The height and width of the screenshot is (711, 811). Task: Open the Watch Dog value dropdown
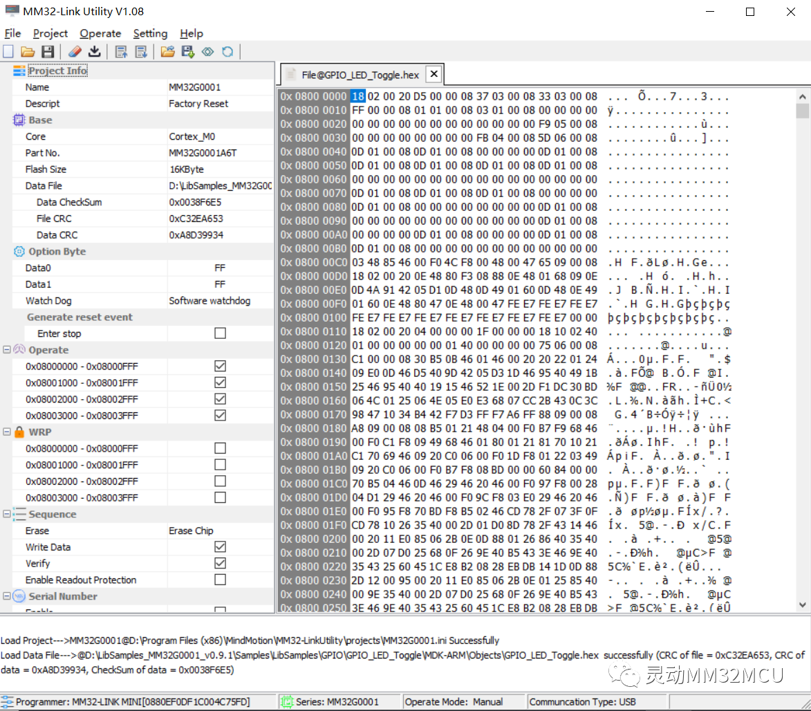pos(221,301)
